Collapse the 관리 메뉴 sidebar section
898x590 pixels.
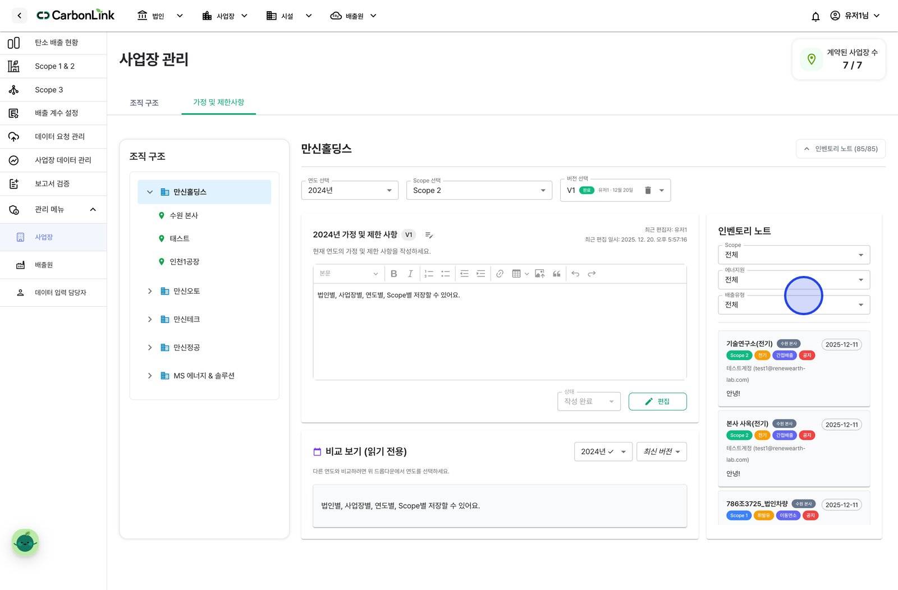click(93, 209)
